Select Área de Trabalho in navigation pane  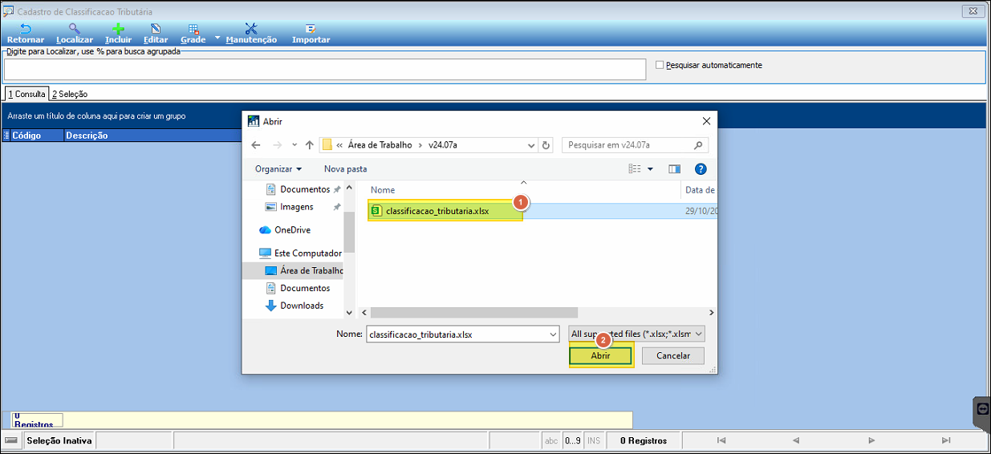pos(304,270)
